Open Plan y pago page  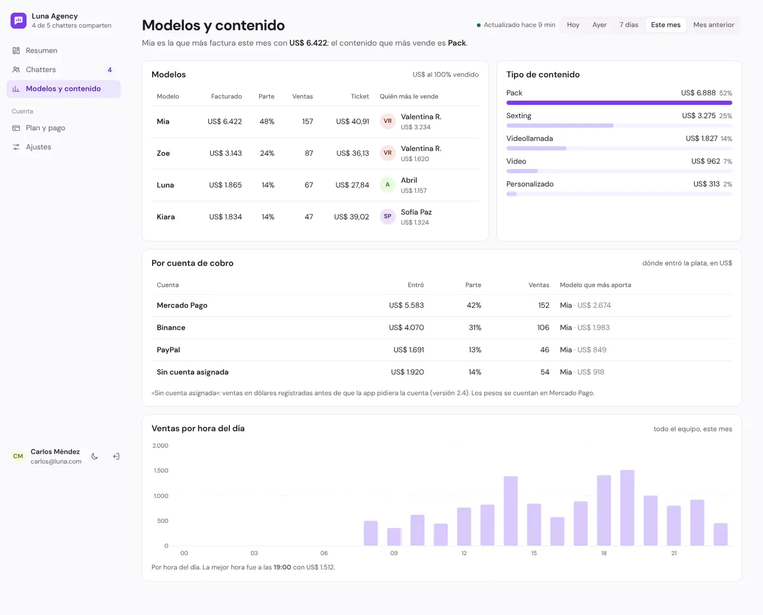64,128
